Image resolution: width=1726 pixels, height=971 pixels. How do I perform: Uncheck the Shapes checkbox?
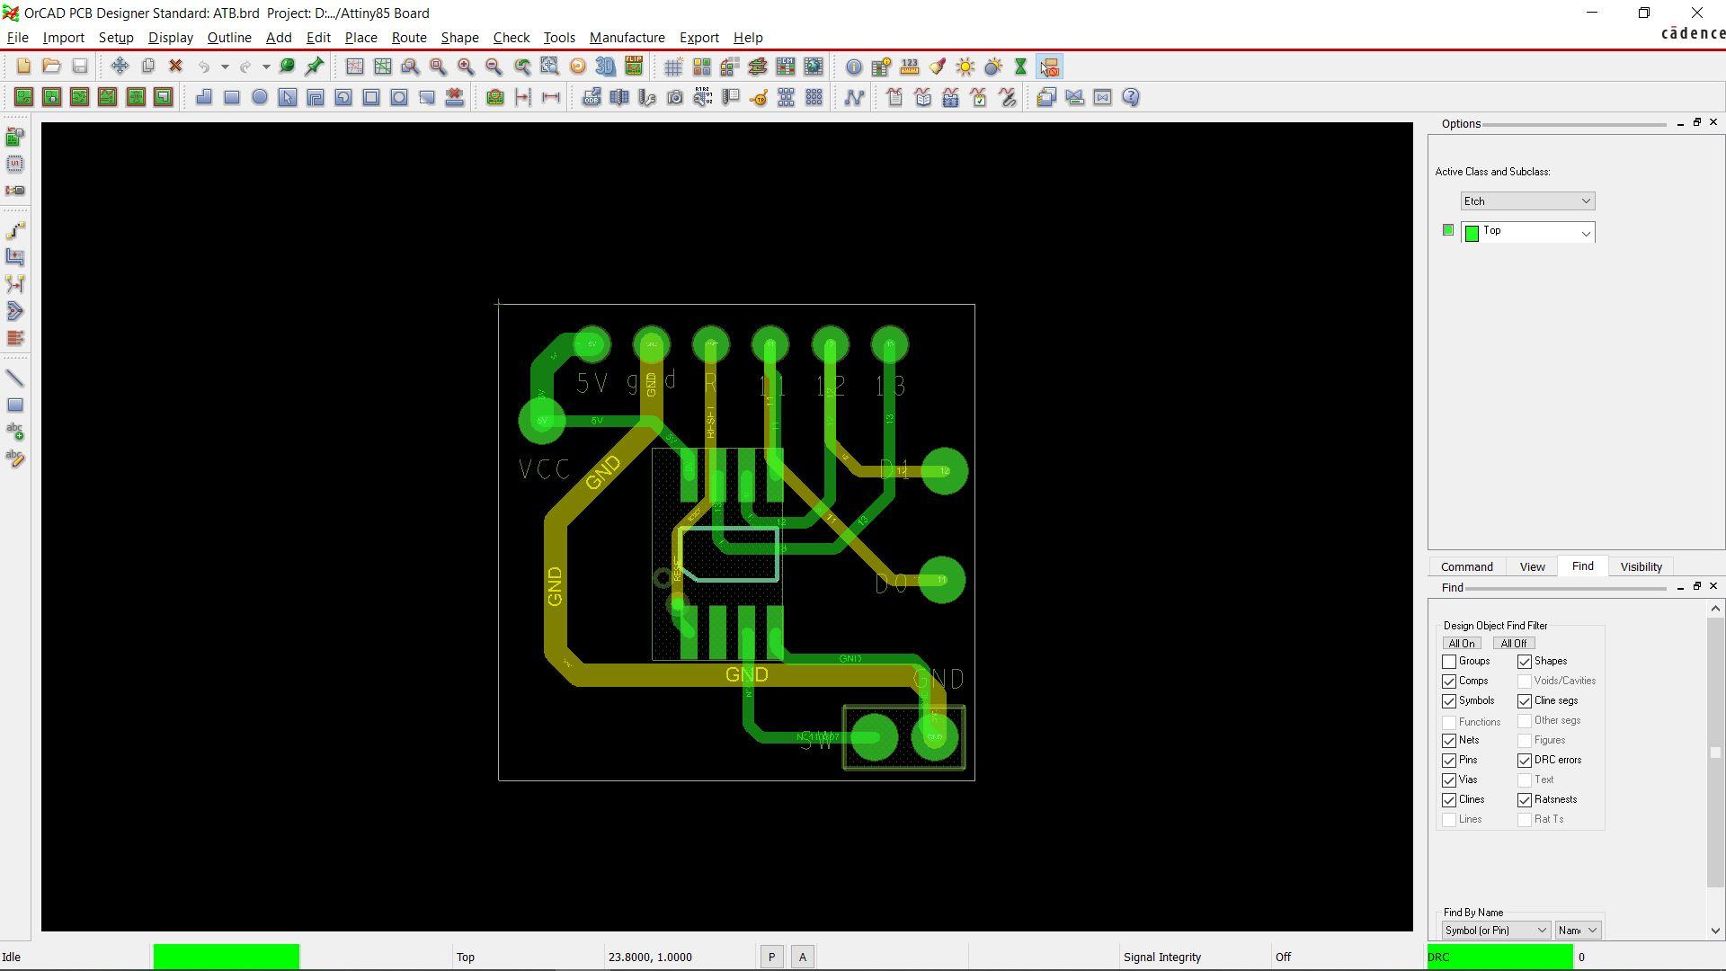[1525, 662]
